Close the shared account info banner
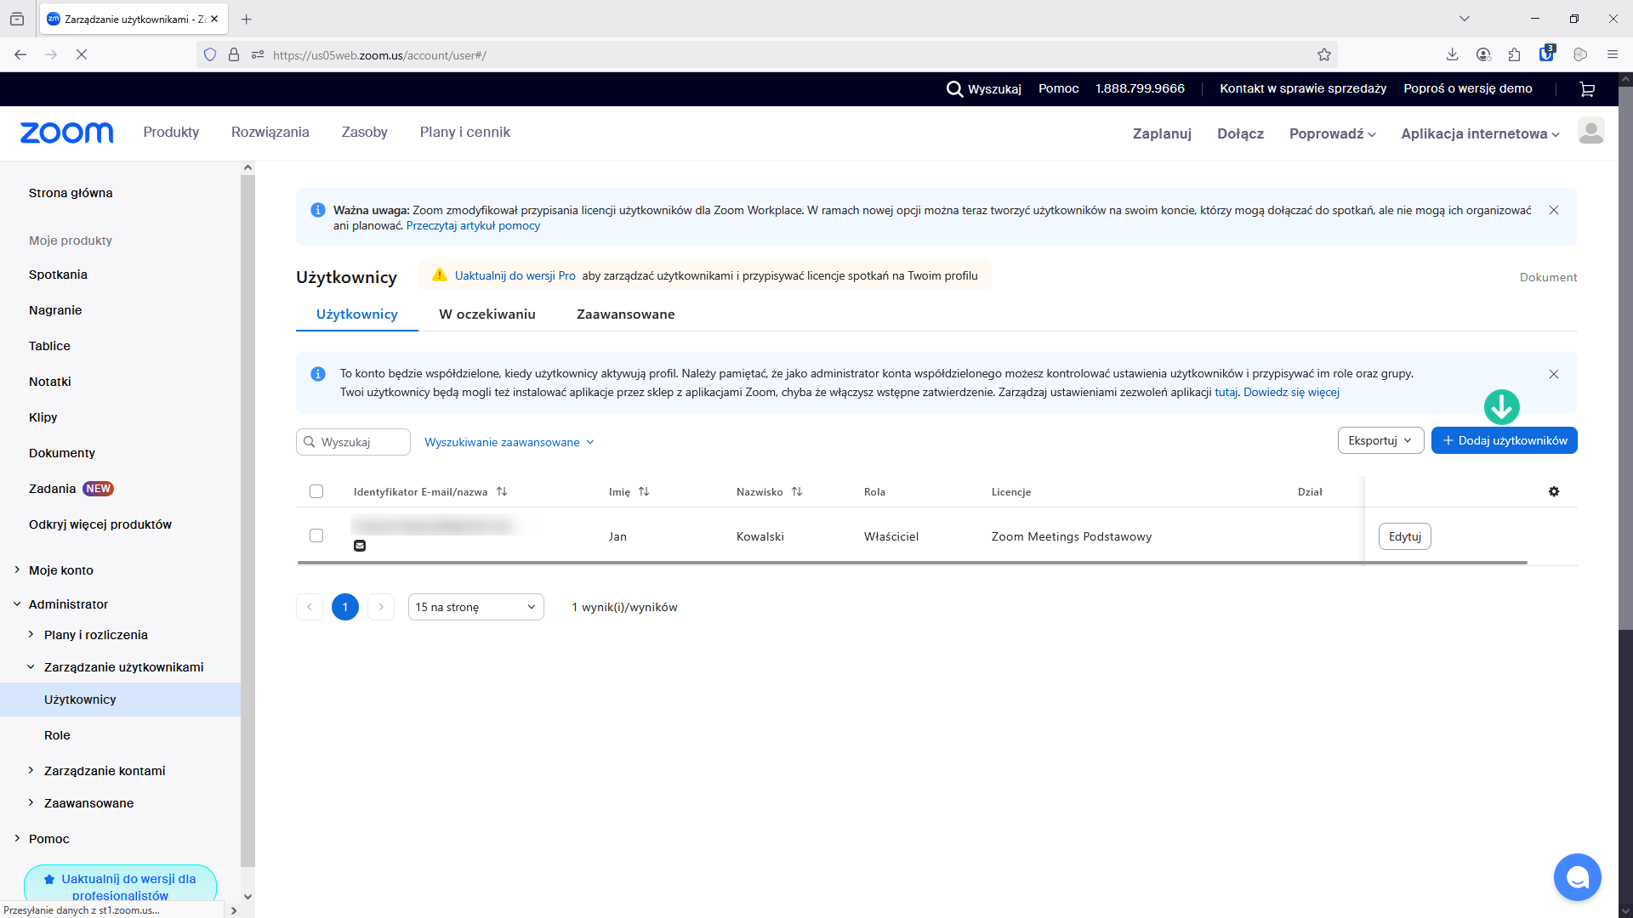 coord(1554,374)
